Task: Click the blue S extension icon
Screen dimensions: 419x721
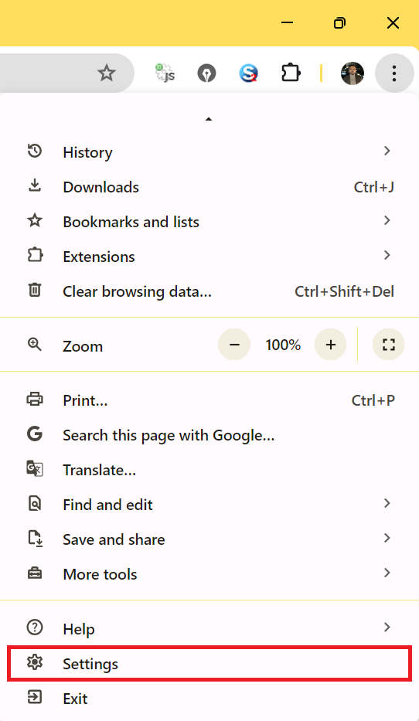Action: [x=248, y=73]
